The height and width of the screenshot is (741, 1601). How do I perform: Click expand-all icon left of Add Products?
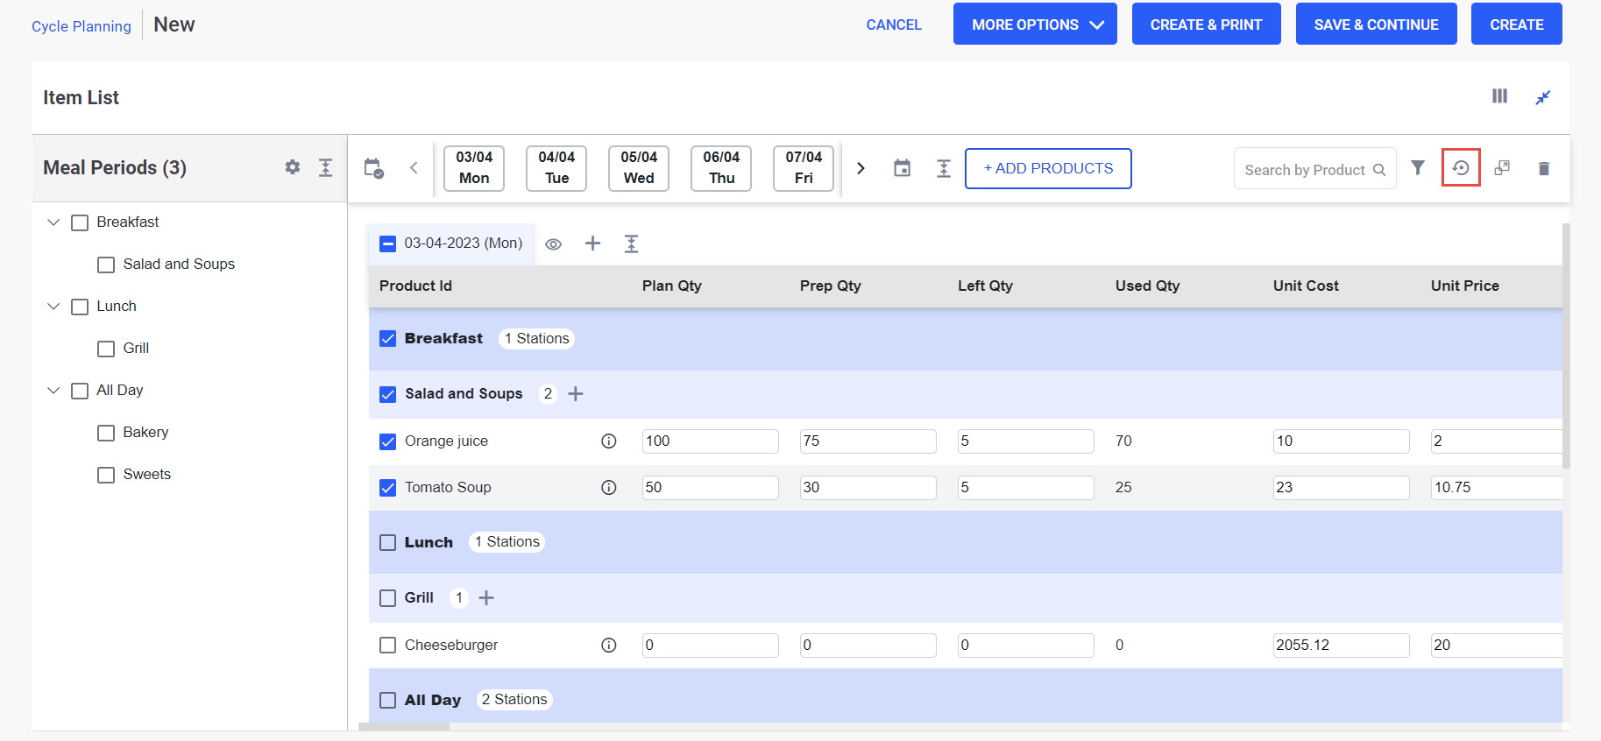943,168
